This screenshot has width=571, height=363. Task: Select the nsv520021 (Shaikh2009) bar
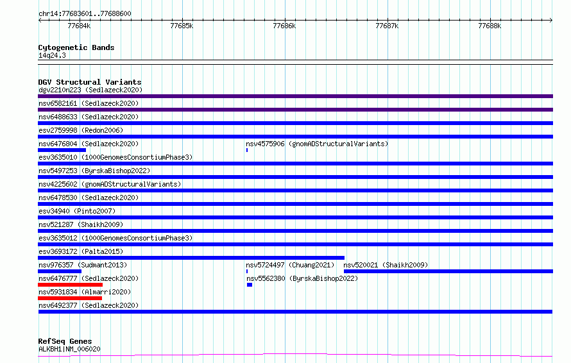point(448,271)
